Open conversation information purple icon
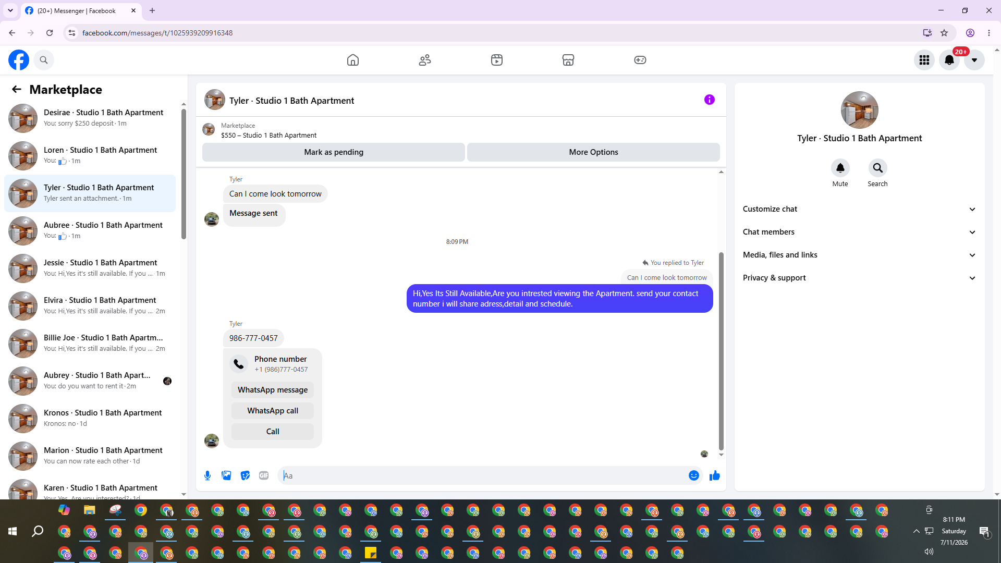1001x563 pixels. point(710,100)
